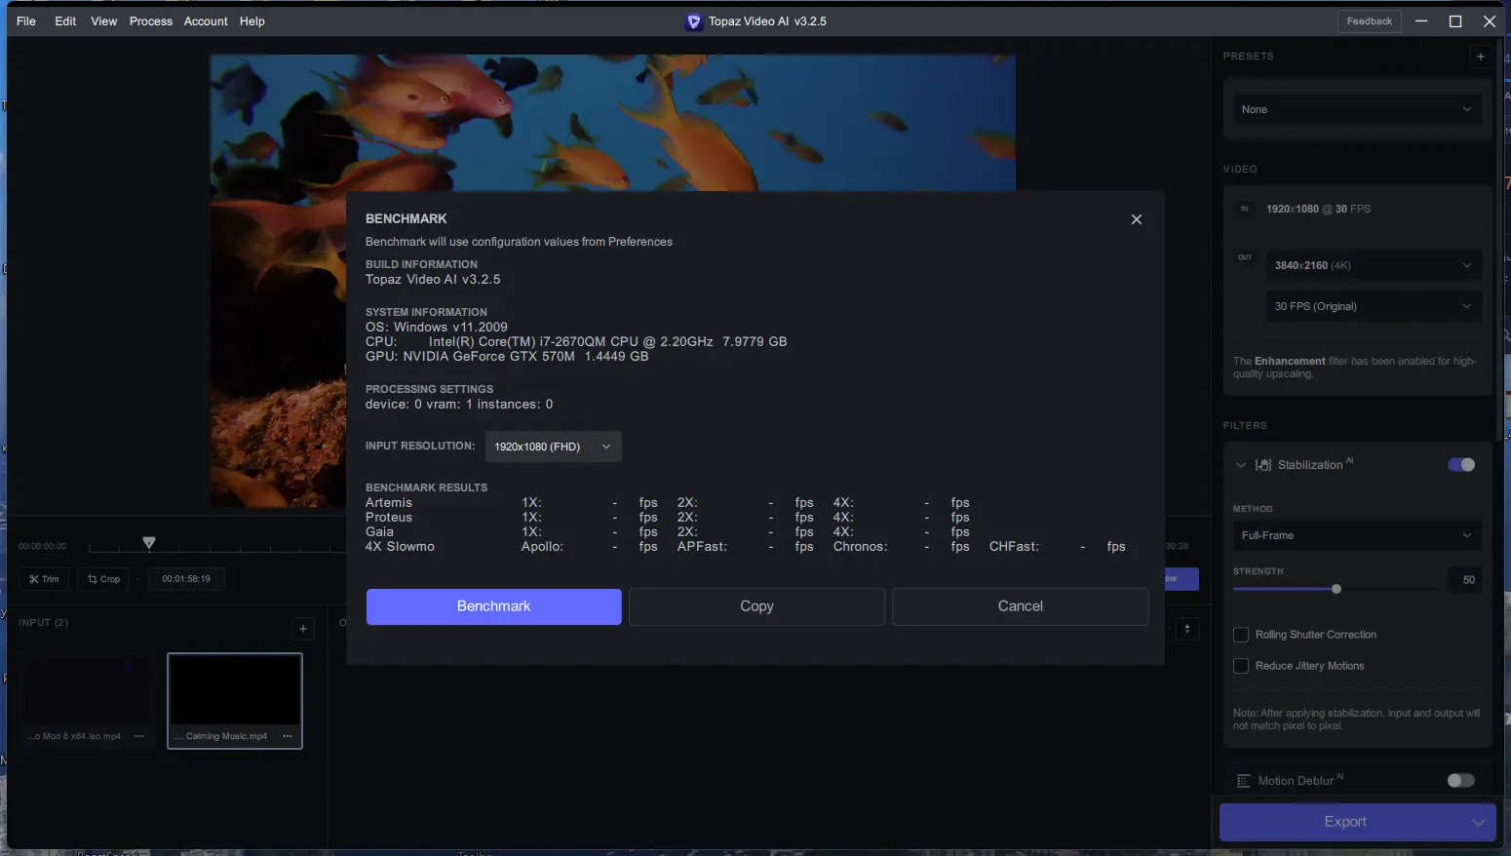Open the Account menu
The width and height of the screenshot is (1511, 856).
pyautogui.click(x=206, y=21)
